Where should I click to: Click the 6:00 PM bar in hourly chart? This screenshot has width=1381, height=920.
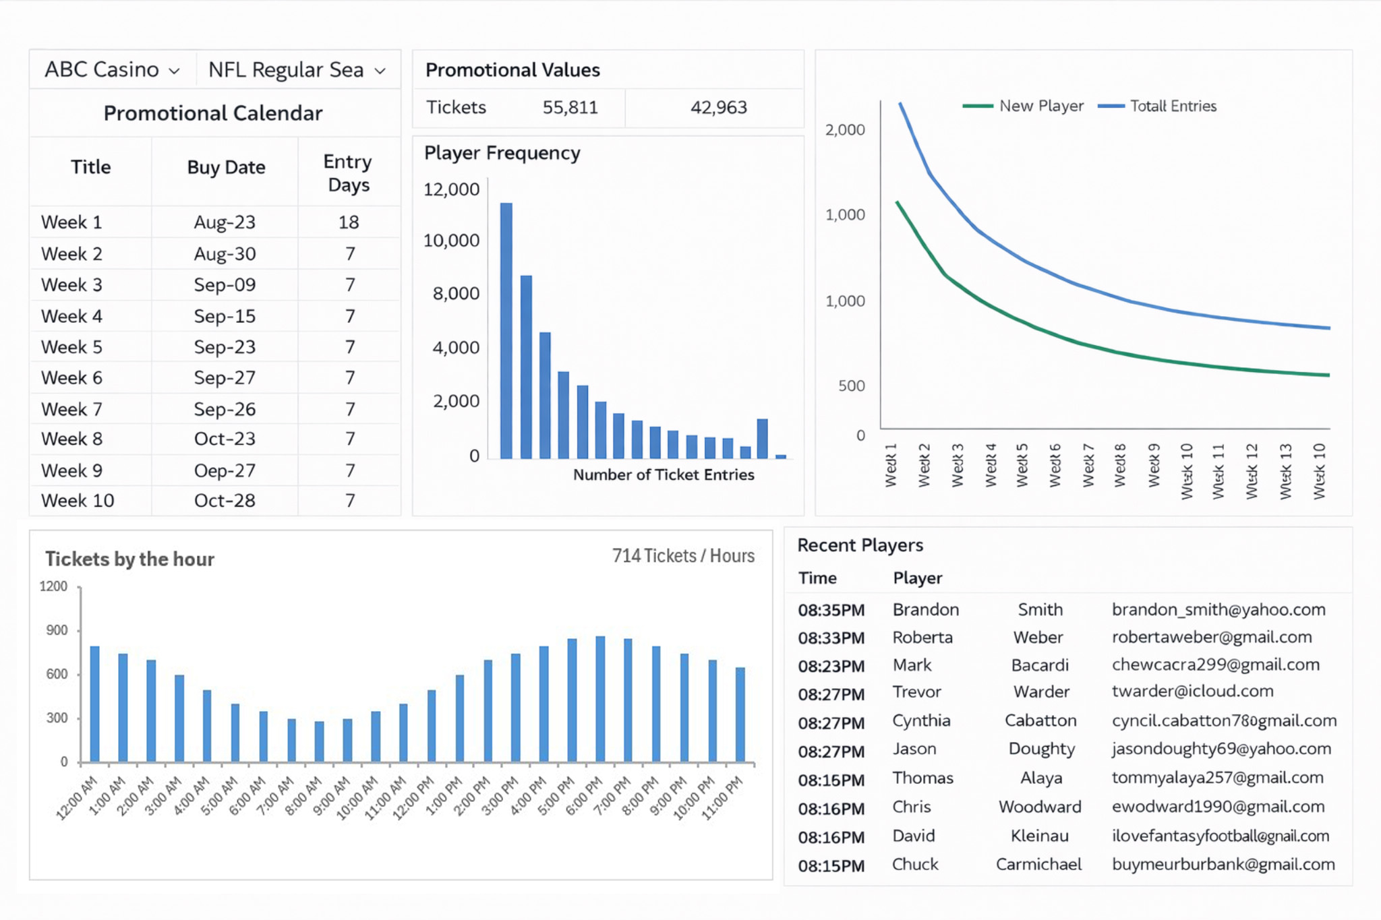600,698
